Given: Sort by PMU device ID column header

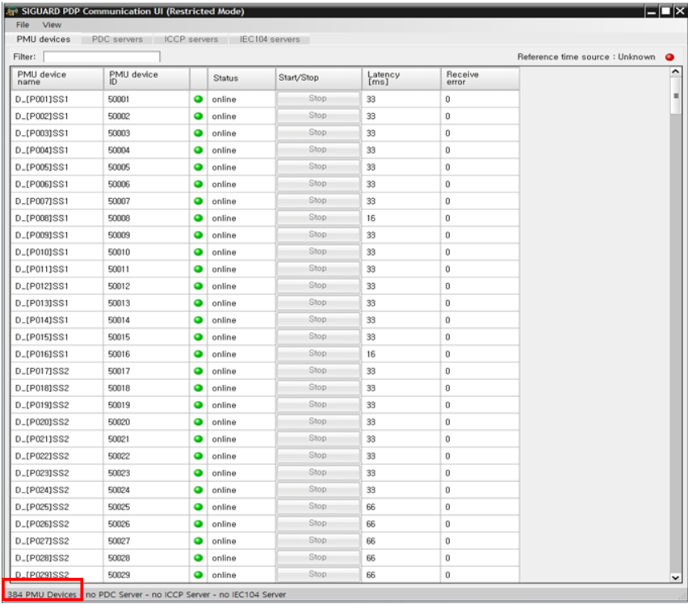Looking at the screenshot, I should 147,78.
